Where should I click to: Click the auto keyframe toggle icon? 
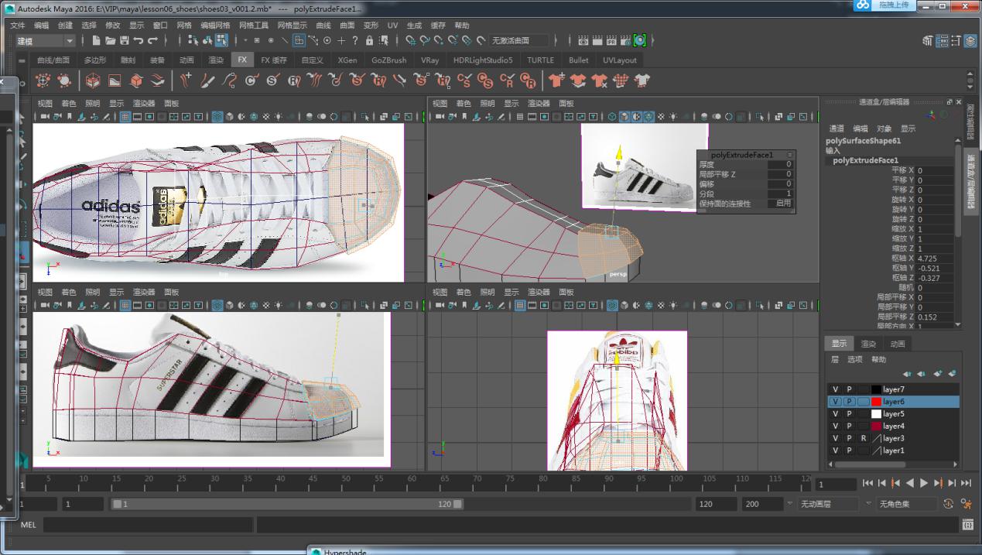[x=949, y=504]
